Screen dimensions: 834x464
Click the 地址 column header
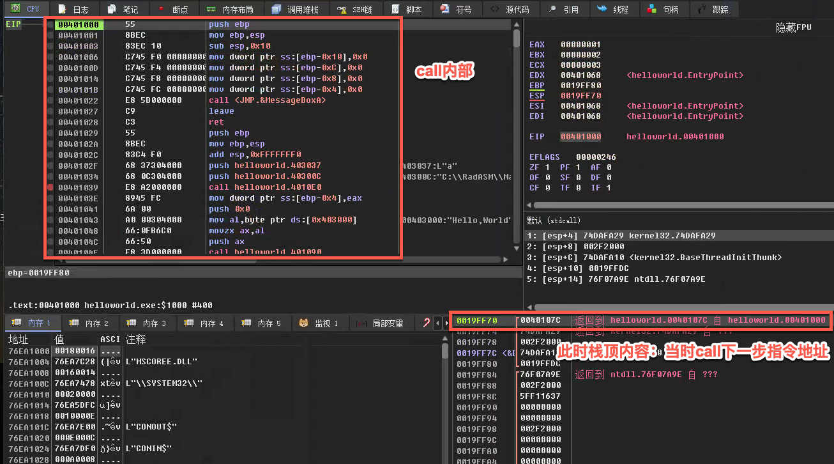[x=18, y=339]
